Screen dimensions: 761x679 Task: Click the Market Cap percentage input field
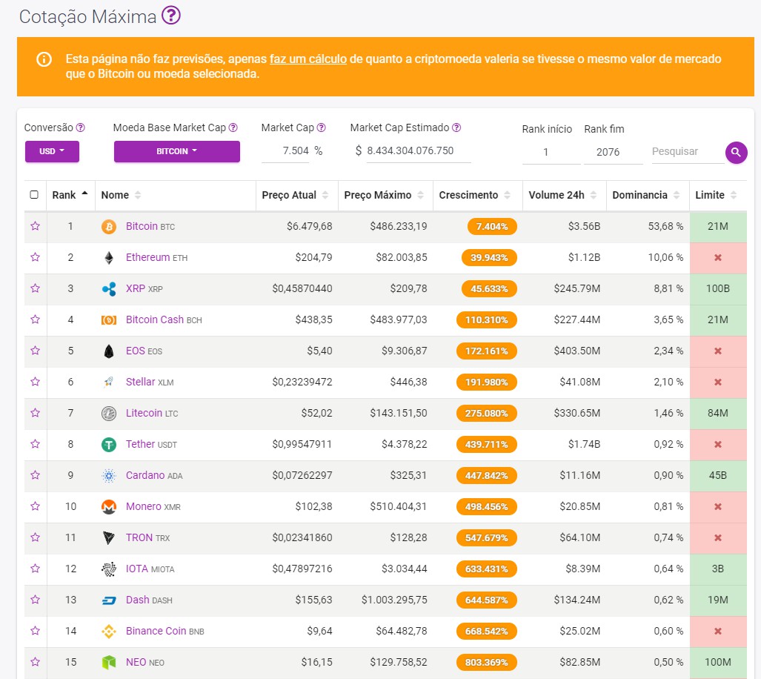pyautogui.click(x=285, y=151)
